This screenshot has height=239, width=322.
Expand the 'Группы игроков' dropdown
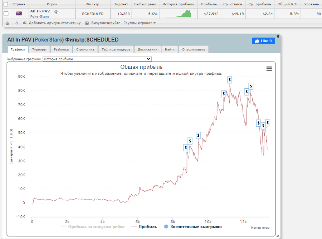click(x=140, y=23)
